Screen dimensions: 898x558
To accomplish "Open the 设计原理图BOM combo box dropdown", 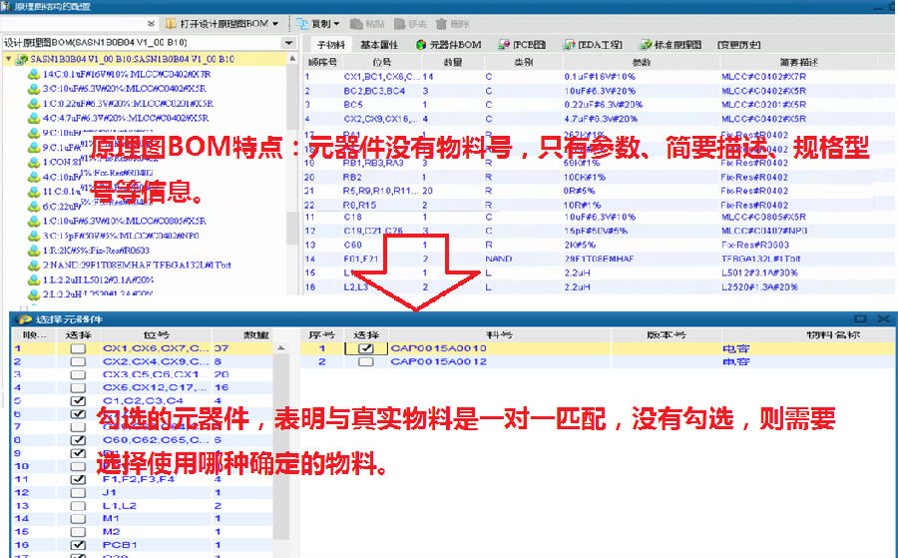I will click(x=289, y=44).
